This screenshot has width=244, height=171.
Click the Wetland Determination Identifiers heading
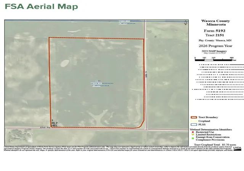click(211, 130)
